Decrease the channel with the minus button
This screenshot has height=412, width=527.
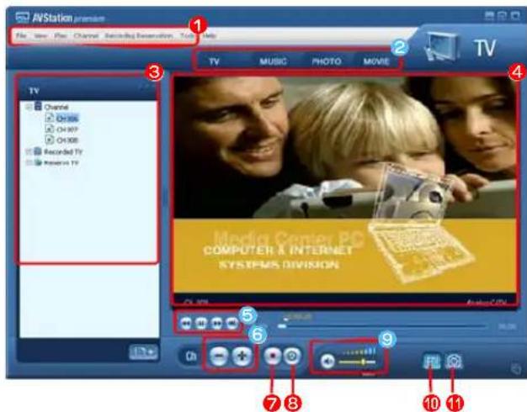[219, 356]
